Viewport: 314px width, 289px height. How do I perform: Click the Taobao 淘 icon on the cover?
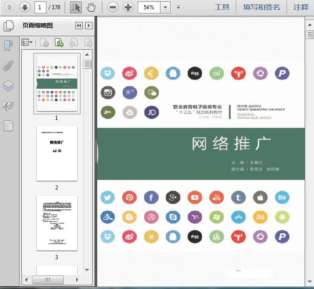[x=260, y=217]
